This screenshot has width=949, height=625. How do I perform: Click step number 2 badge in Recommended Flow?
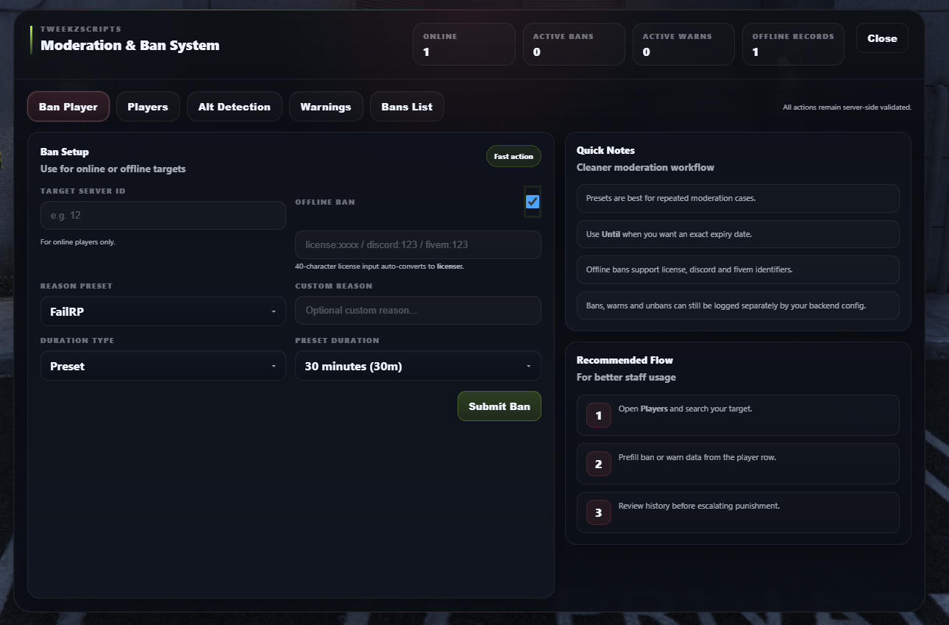(599, 464)
